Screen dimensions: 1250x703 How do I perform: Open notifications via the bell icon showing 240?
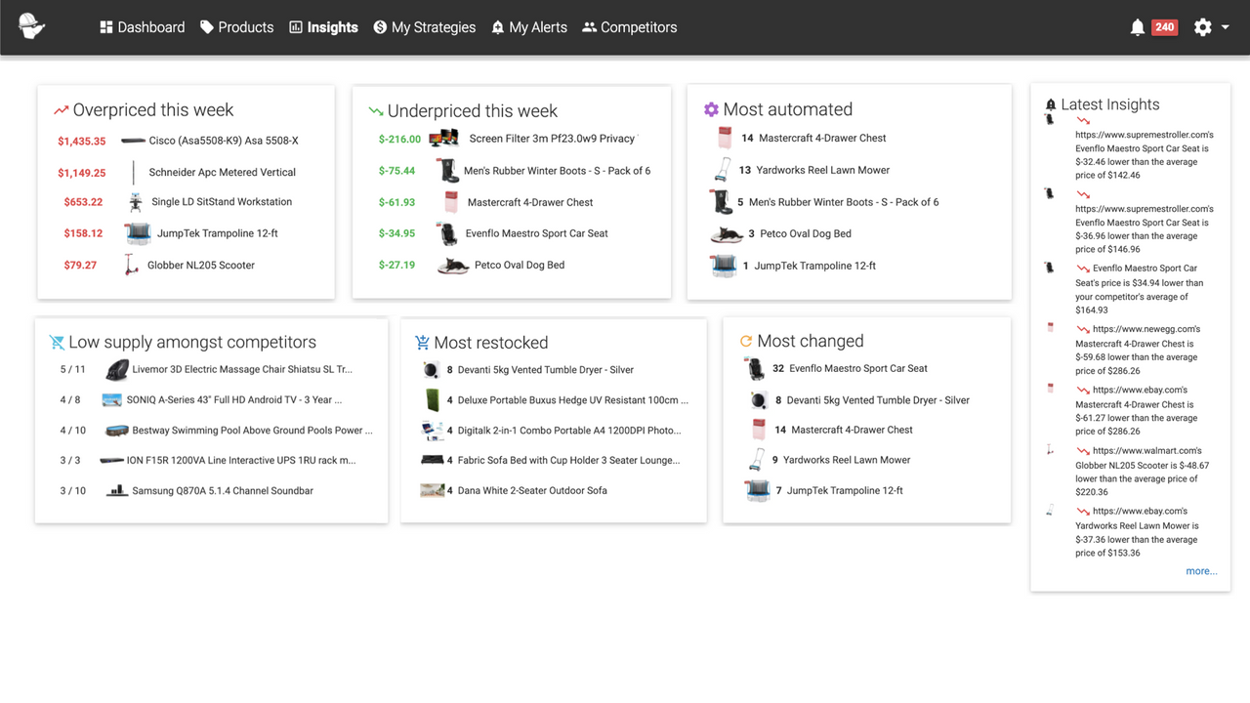[x=1138, y=26]
